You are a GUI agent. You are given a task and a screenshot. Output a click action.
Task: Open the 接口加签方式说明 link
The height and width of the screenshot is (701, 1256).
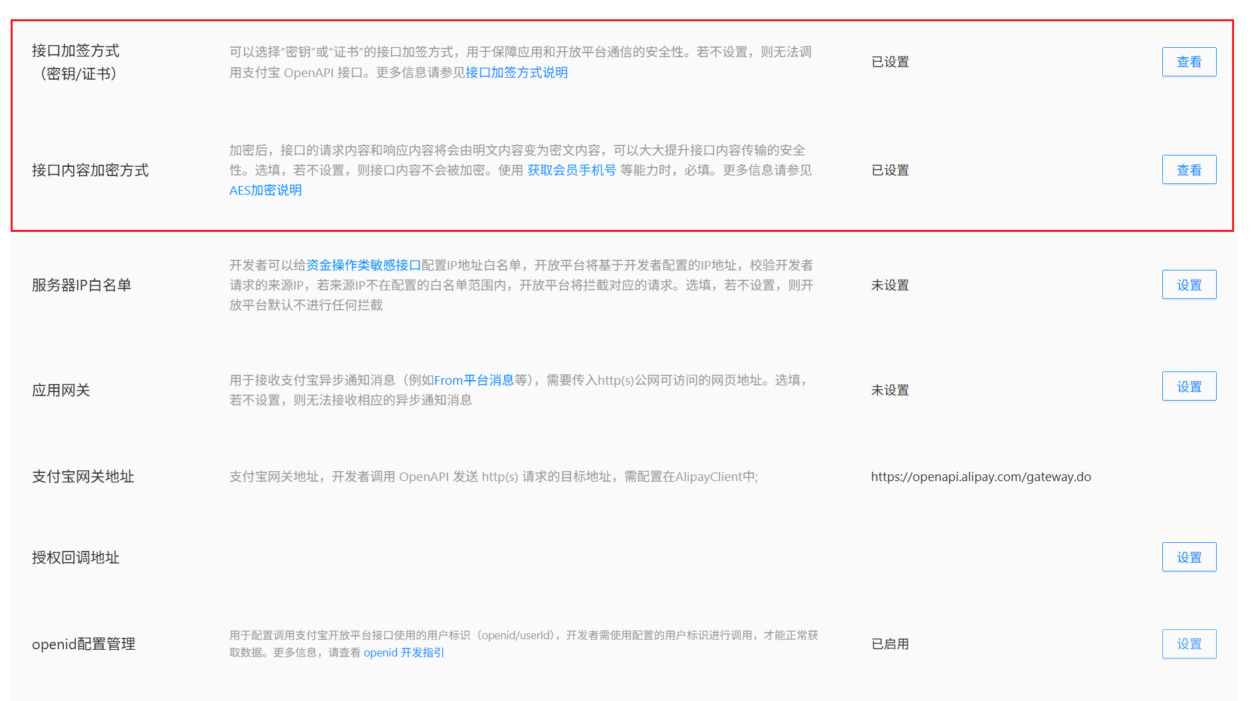(517, 72)
